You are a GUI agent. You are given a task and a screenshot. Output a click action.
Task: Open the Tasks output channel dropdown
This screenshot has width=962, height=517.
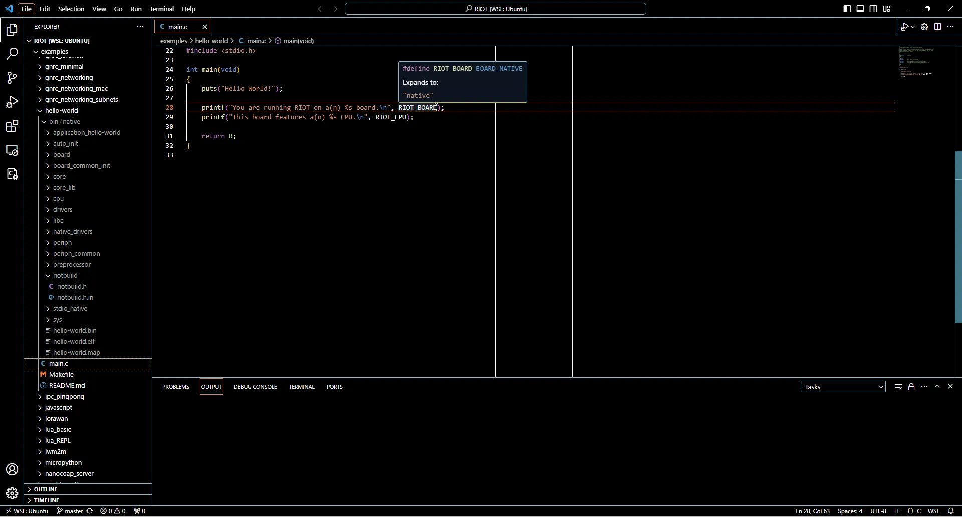[x=843, y=386]
